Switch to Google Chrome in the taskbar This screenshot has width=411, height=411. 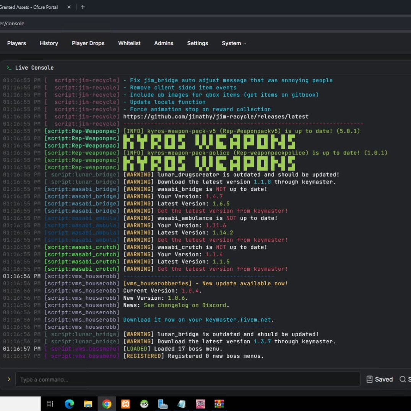click(x=107, y=404)
